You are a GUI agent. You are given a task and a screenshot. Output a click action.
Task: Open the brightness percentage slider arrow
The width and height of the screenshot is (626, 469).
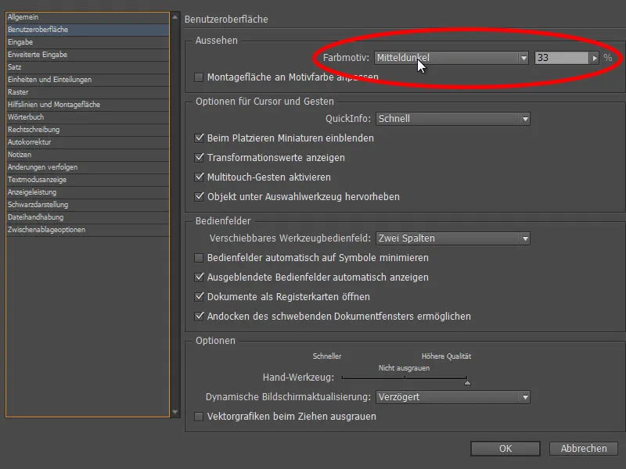(595, 58)
